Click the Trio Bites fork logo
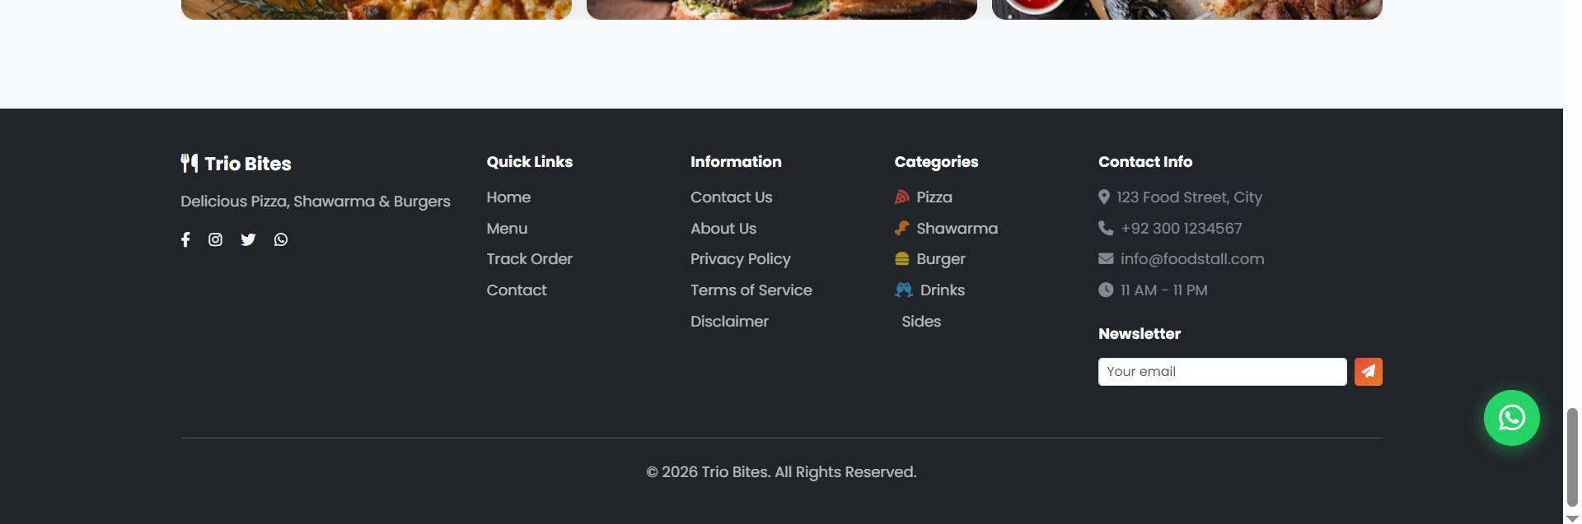The height and width of the screenshot is (524, 1582). (x=190, y=163)
